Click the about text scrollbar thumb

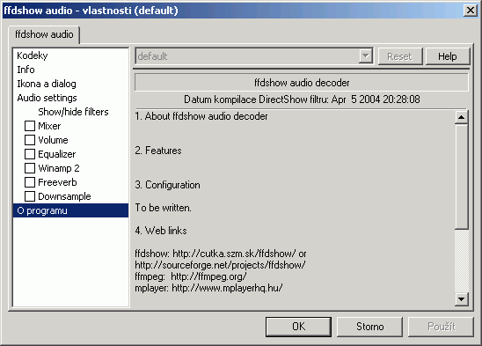coord(462,176)
